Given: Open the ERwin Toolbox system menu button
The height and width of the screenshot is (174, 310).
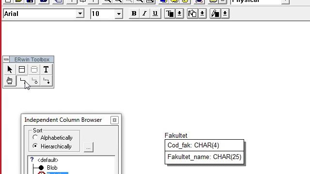Looking at the screenshot, I should 6,59.
